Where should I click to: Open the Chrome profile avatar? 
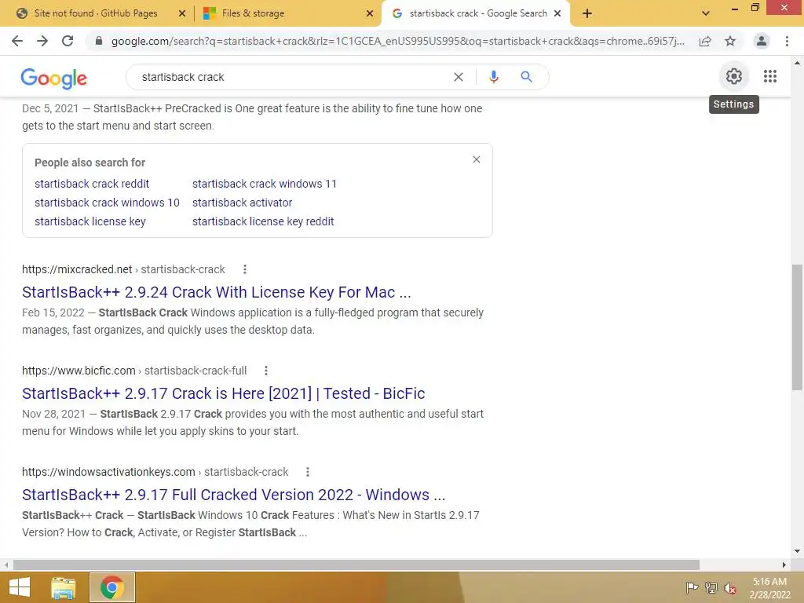tap(762, 41)
